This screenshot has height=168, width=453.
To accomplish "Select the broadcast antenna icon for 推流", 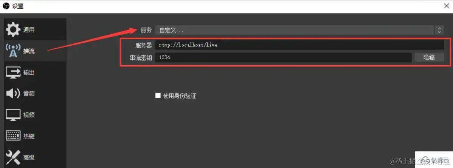I will point(13,51).
